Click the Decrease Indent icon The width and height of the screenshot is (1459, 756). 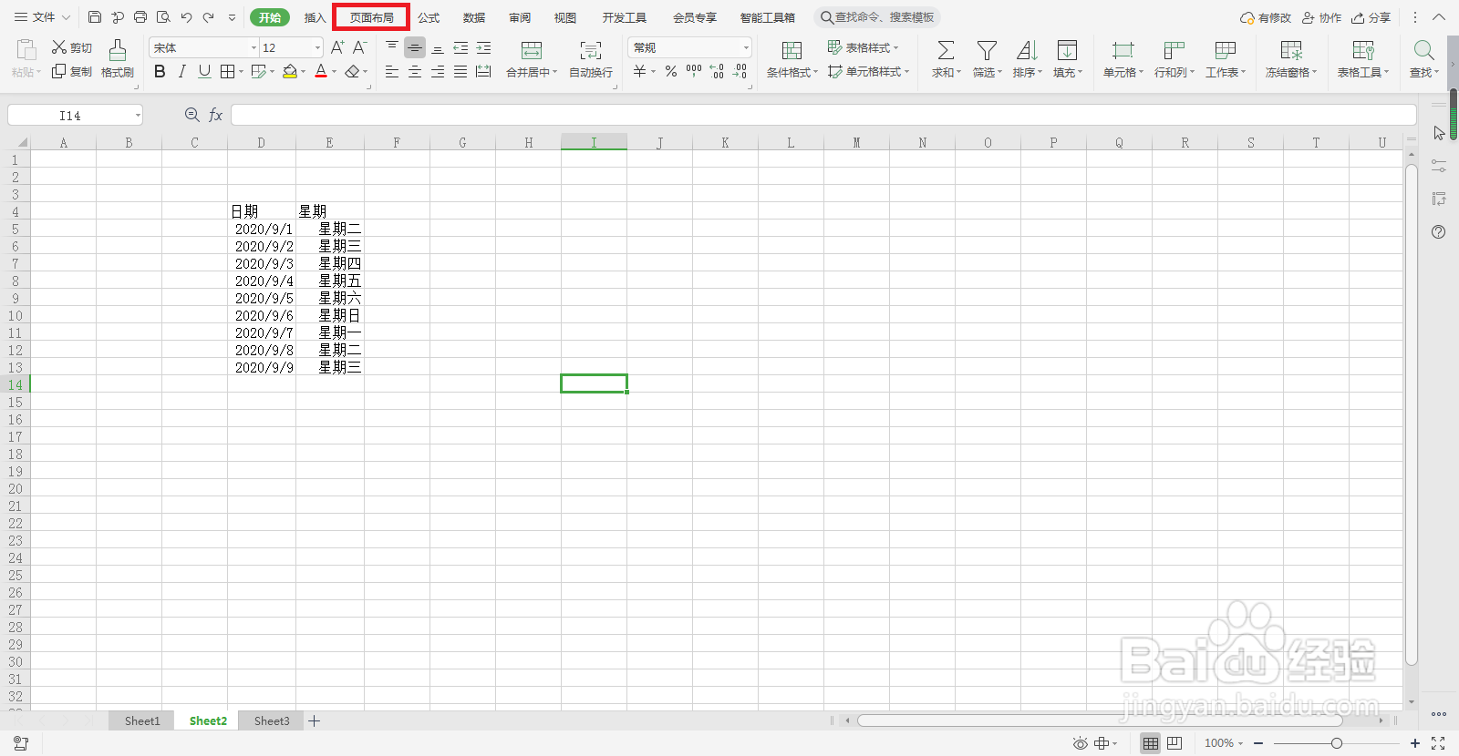coord(460,47)
